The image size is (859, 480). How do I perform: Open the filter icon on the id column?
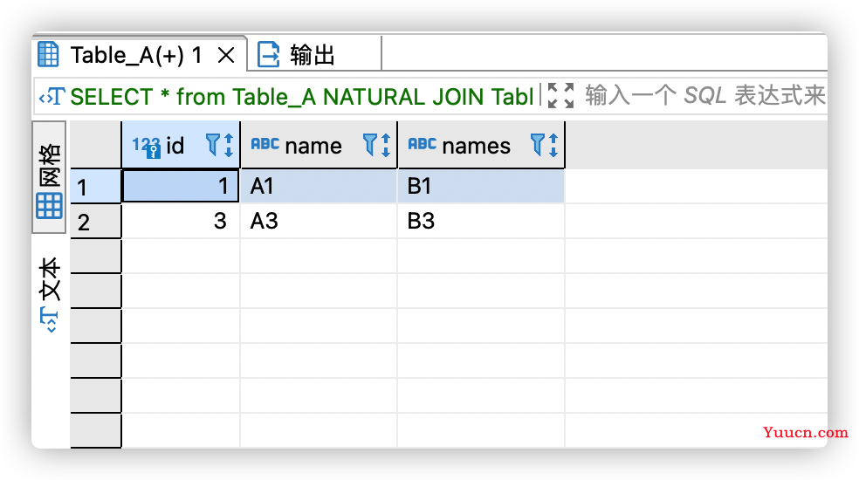(212, 145)
